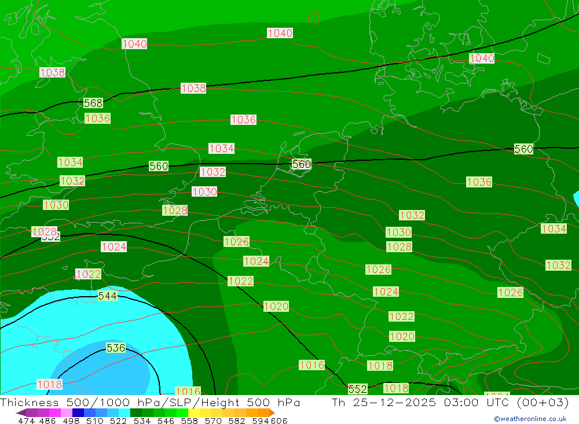579x424 pixels.
Task: Pick the light pink legend swatch
Action: point(66,412)
